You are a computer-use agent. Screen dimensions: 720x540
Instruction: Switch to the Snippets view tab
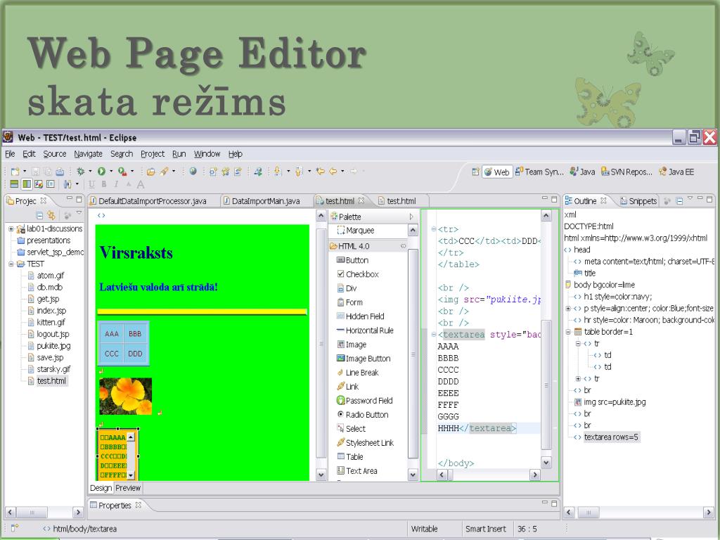click(x=638, y=200)
